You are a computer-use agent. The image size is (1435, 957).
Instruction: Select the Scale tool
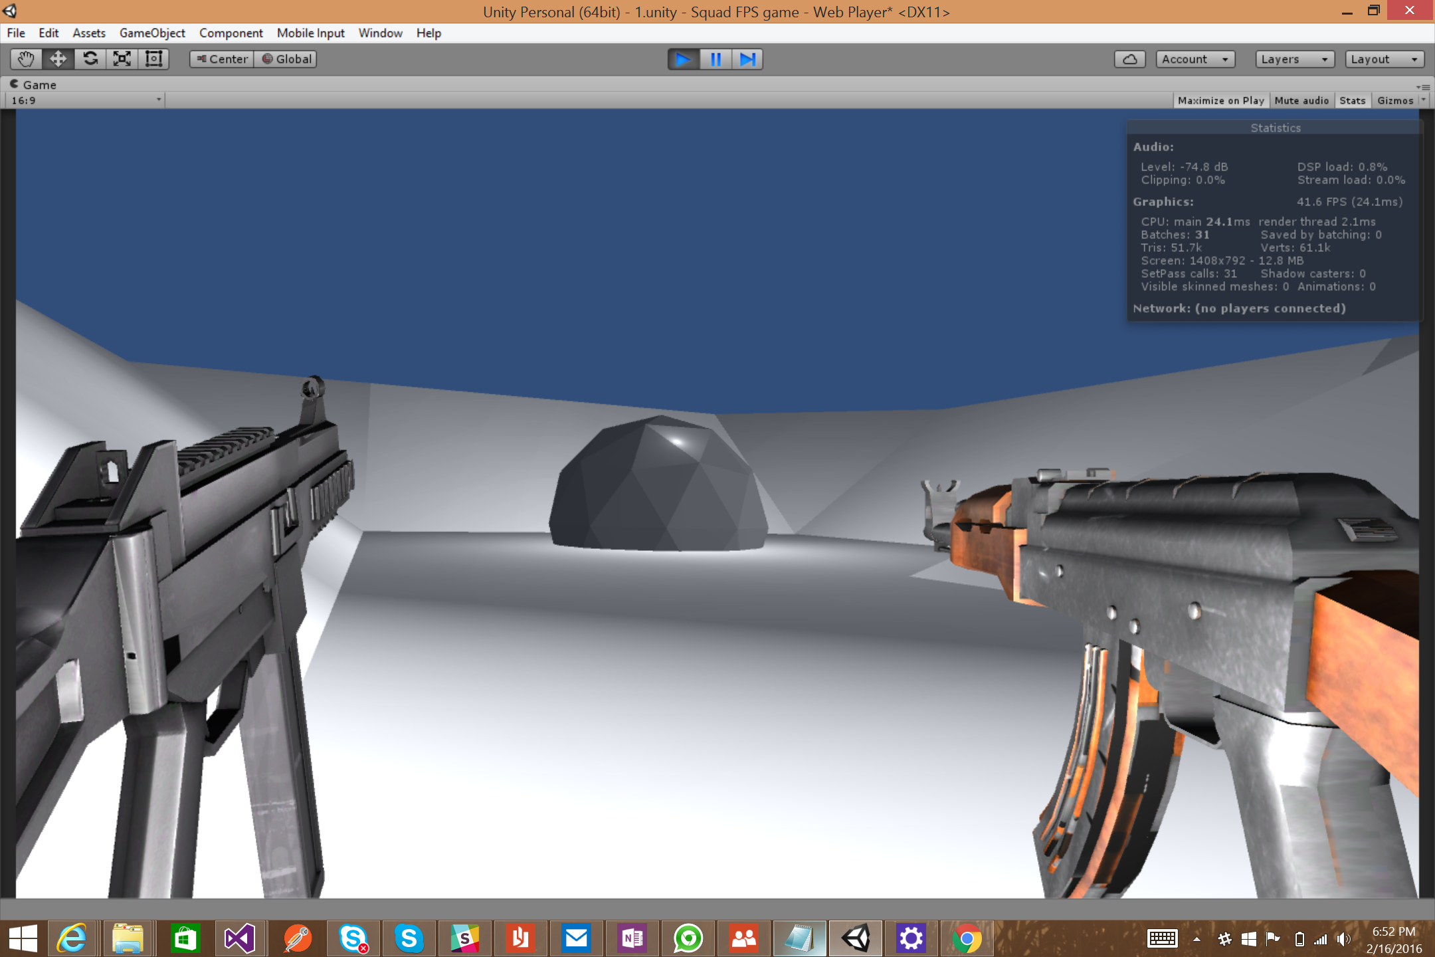(x=122, y=59)
